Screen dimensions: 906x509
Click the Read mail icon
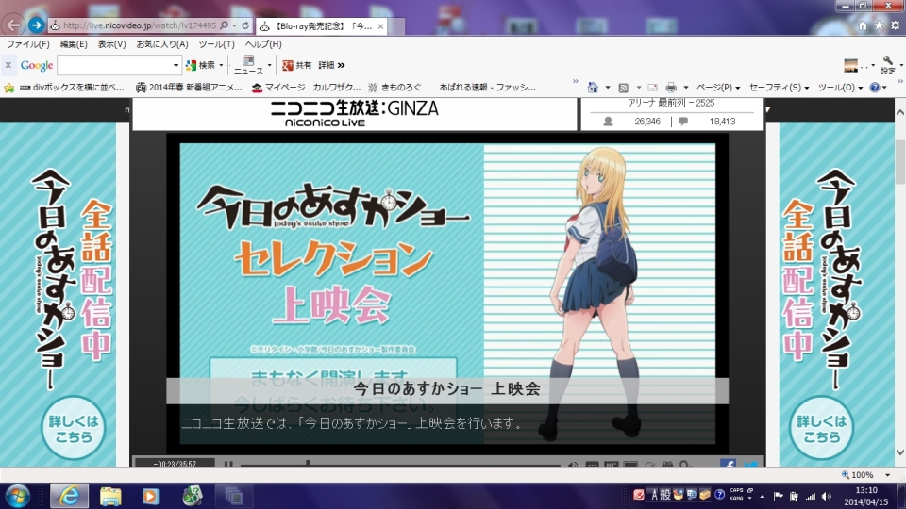tap(652, 88)
